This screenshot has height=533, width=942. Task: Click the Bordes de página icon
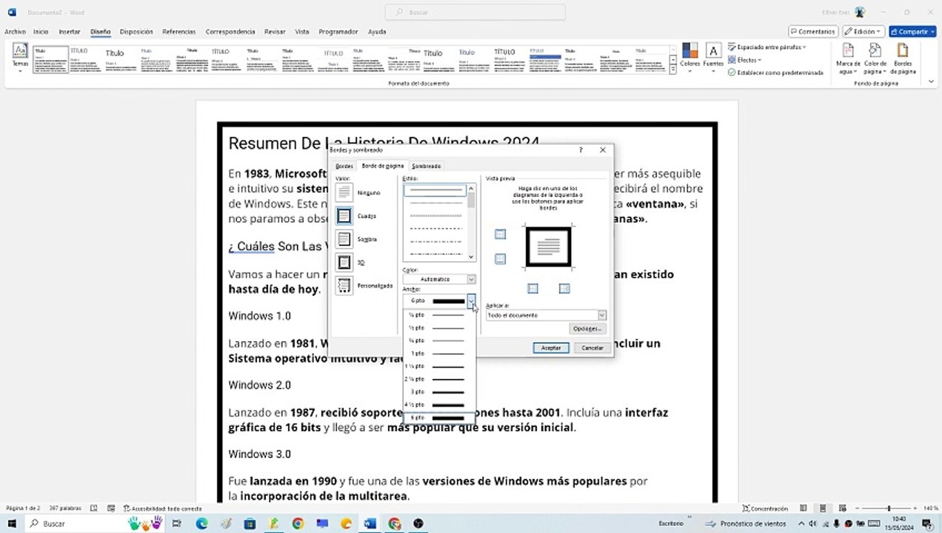(903, 58)
